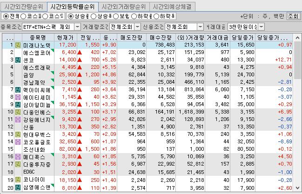Screen dimensions: 302x194
Task: Select the 상승폭 radio button
Action: [94, 17]
